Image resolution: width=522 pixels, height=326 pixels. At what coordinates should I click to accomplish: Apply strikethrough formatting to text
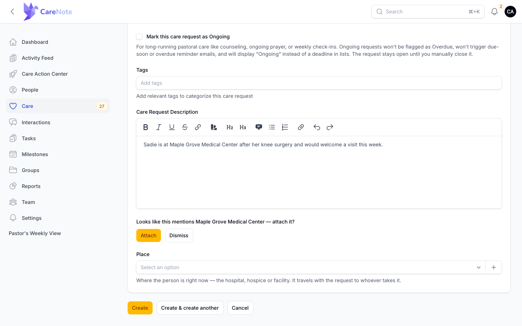[x=185, y=127]
